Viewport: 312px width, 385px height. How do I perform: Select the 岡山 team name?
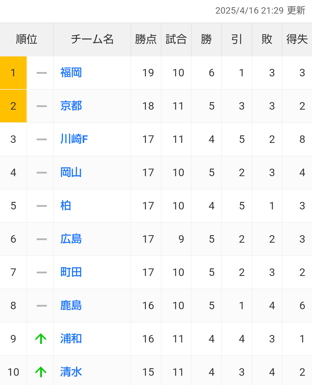[71, 172]
